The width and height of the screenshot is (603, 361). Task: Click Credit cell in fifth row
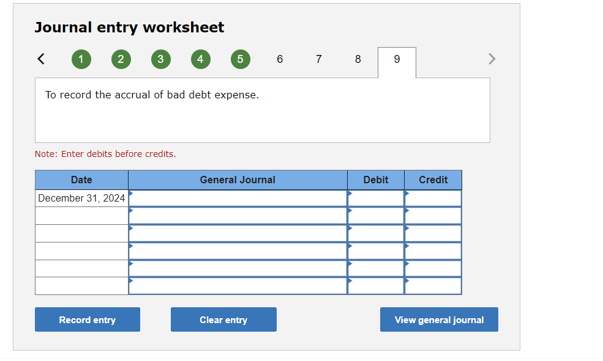pos(433,269)
